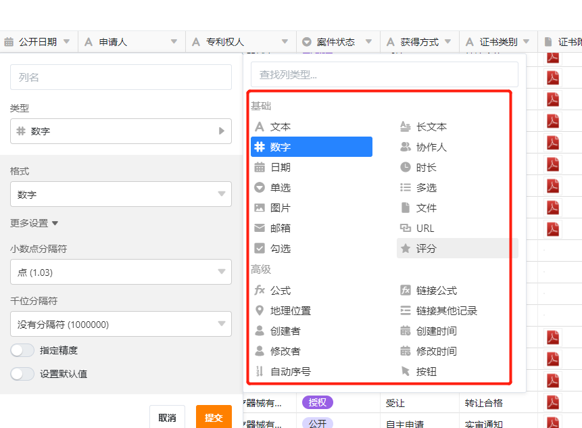Image resolution: width=582 pixels, height=428 pixels.
Task: Click the 取消 cancel button
Action: click(167, 418)
